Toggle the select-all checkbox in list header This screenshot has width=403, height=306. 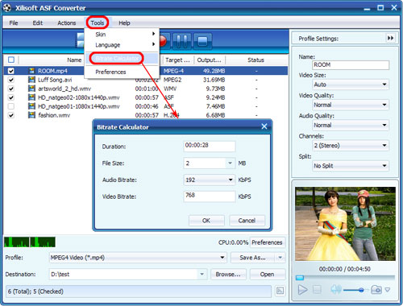[11, 60]
